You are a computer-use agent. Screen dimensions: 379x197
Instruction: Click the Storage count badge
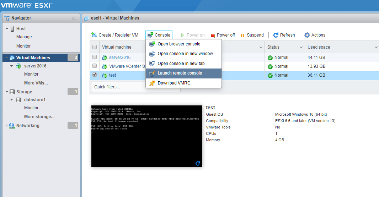73,92
